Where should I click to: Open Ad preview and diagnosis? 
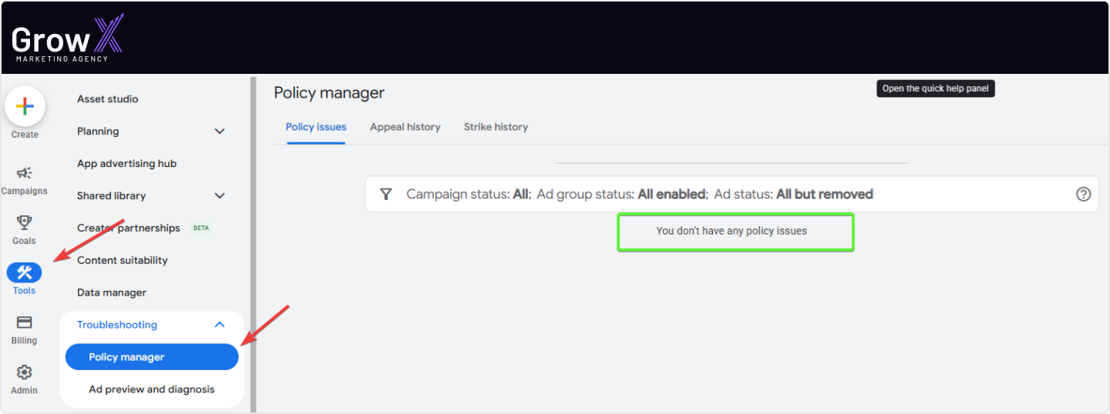click(152, 389)
